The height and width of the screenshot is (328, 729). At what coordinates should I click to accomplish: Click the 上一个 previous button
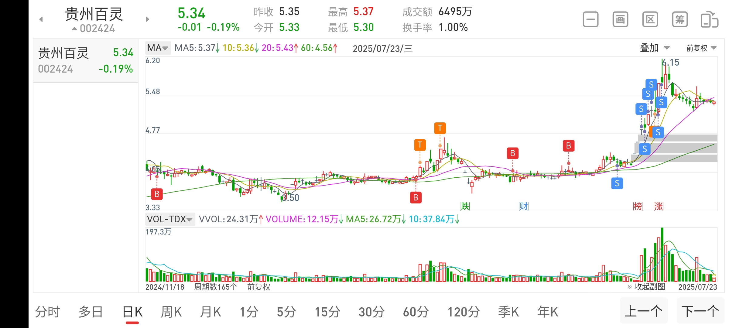[644, 311]
